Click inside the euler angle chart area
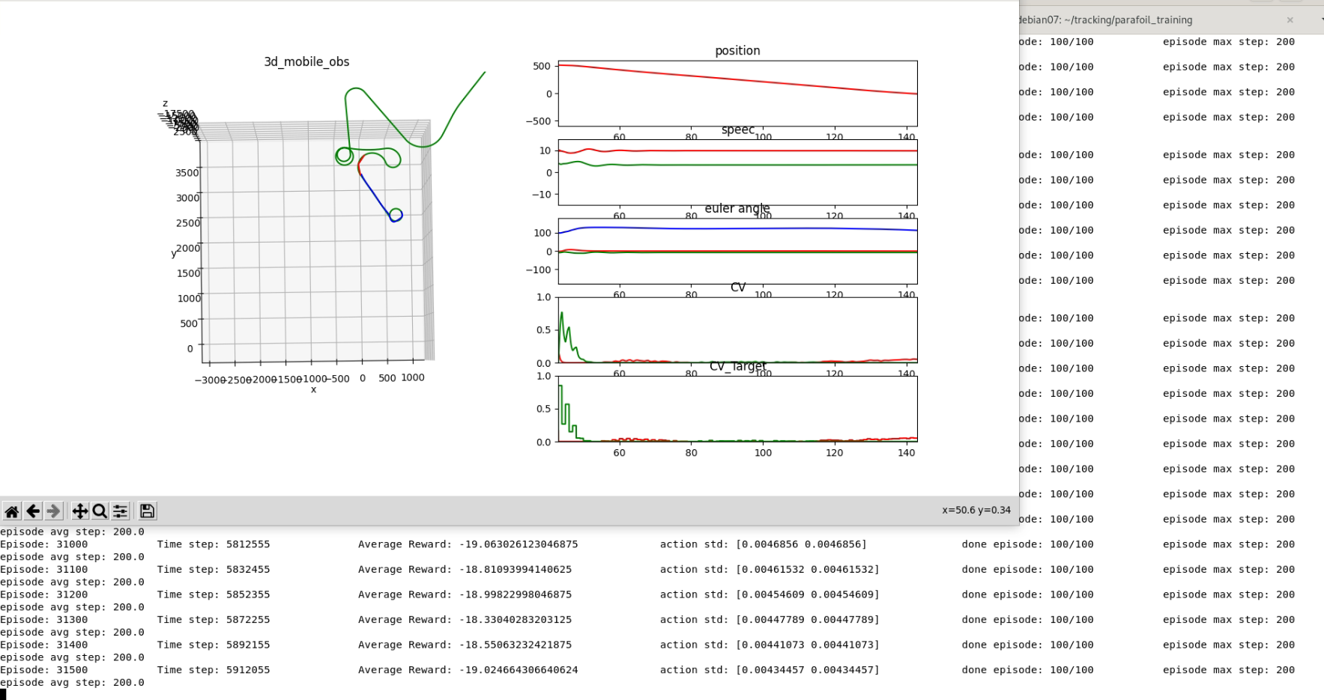Screen dimensions: 1324x700 pos(737,251)
